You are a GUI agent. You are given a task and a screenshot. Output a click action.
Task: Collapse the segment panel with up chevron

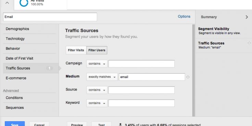pyautogui.click(x=7, y=3)
